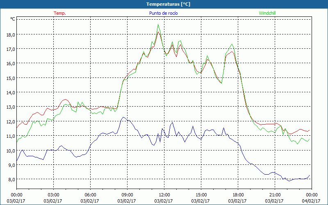Click the 09:00 time axis label
The width and height of the screenshot is (328, 205).
click(127, 195)
